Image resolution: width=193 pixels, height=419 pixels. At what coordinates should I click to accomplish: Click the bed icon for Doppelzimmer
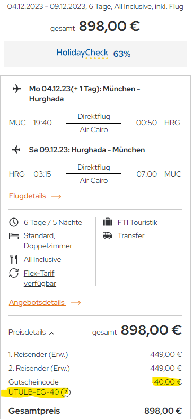(x=14, y=235)
